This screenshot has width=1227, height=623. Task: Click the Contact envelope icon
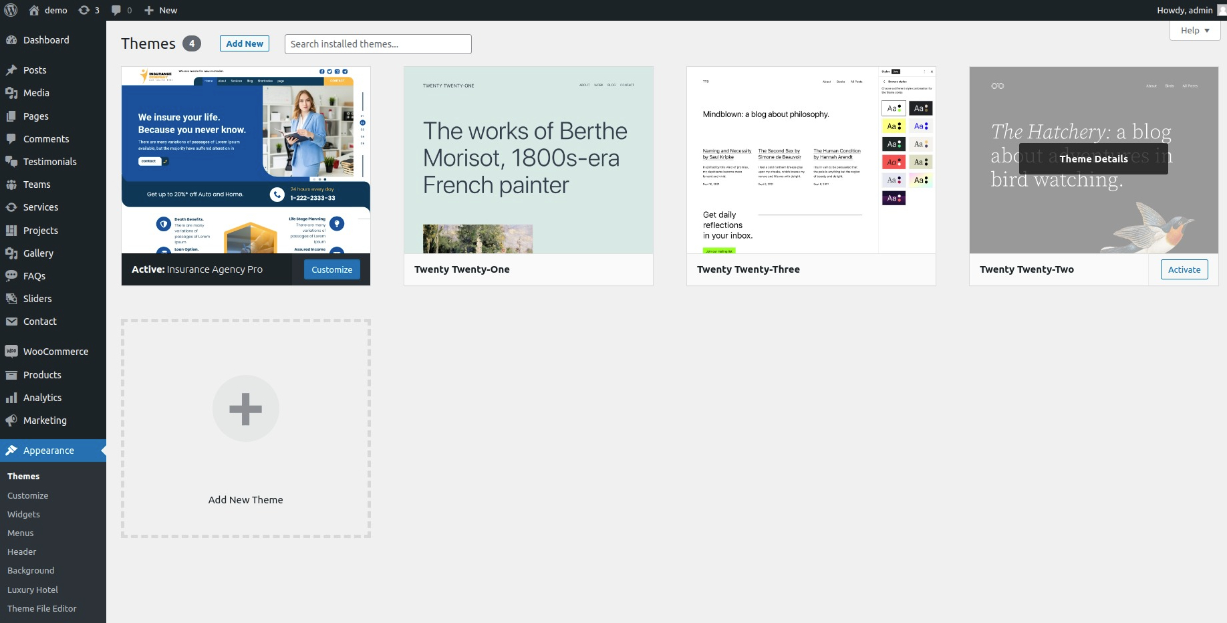11,322
